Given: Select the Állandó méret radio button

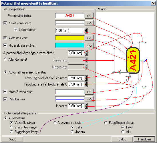Looking at the screenshot, I should [x=5, y=59].
